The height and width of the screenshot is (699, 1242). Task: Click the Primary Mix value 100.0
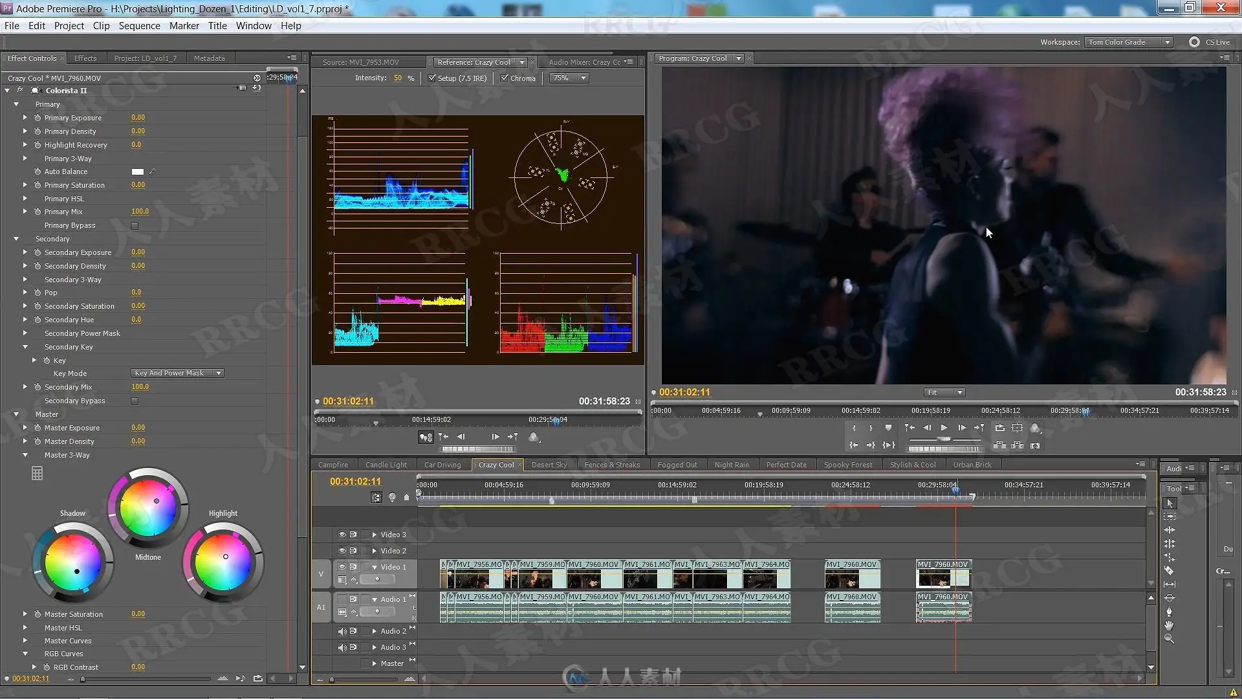tap(140, 212)
